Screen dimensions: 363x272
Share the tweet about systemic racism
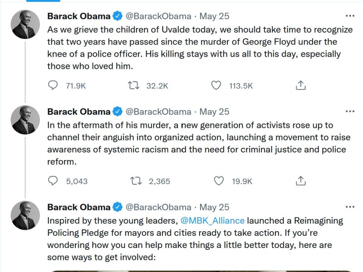pyautogui.click(x=300, y=181)
